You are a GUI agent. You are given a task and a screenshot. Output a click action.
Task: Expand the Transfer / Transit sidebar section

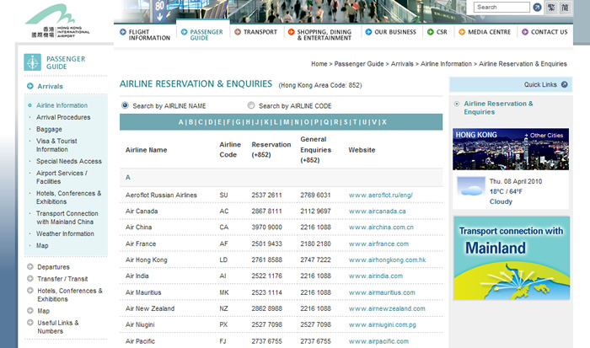click(x=62, y=279)
